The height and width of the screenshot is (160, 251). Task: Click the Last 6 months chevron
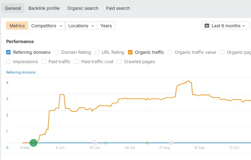click(x=244, y=26)
